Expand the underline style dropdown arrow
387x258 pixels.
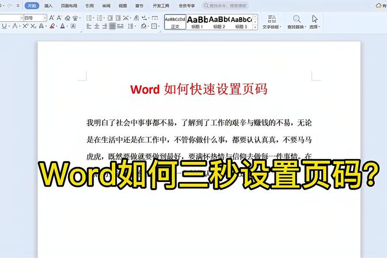9,26
